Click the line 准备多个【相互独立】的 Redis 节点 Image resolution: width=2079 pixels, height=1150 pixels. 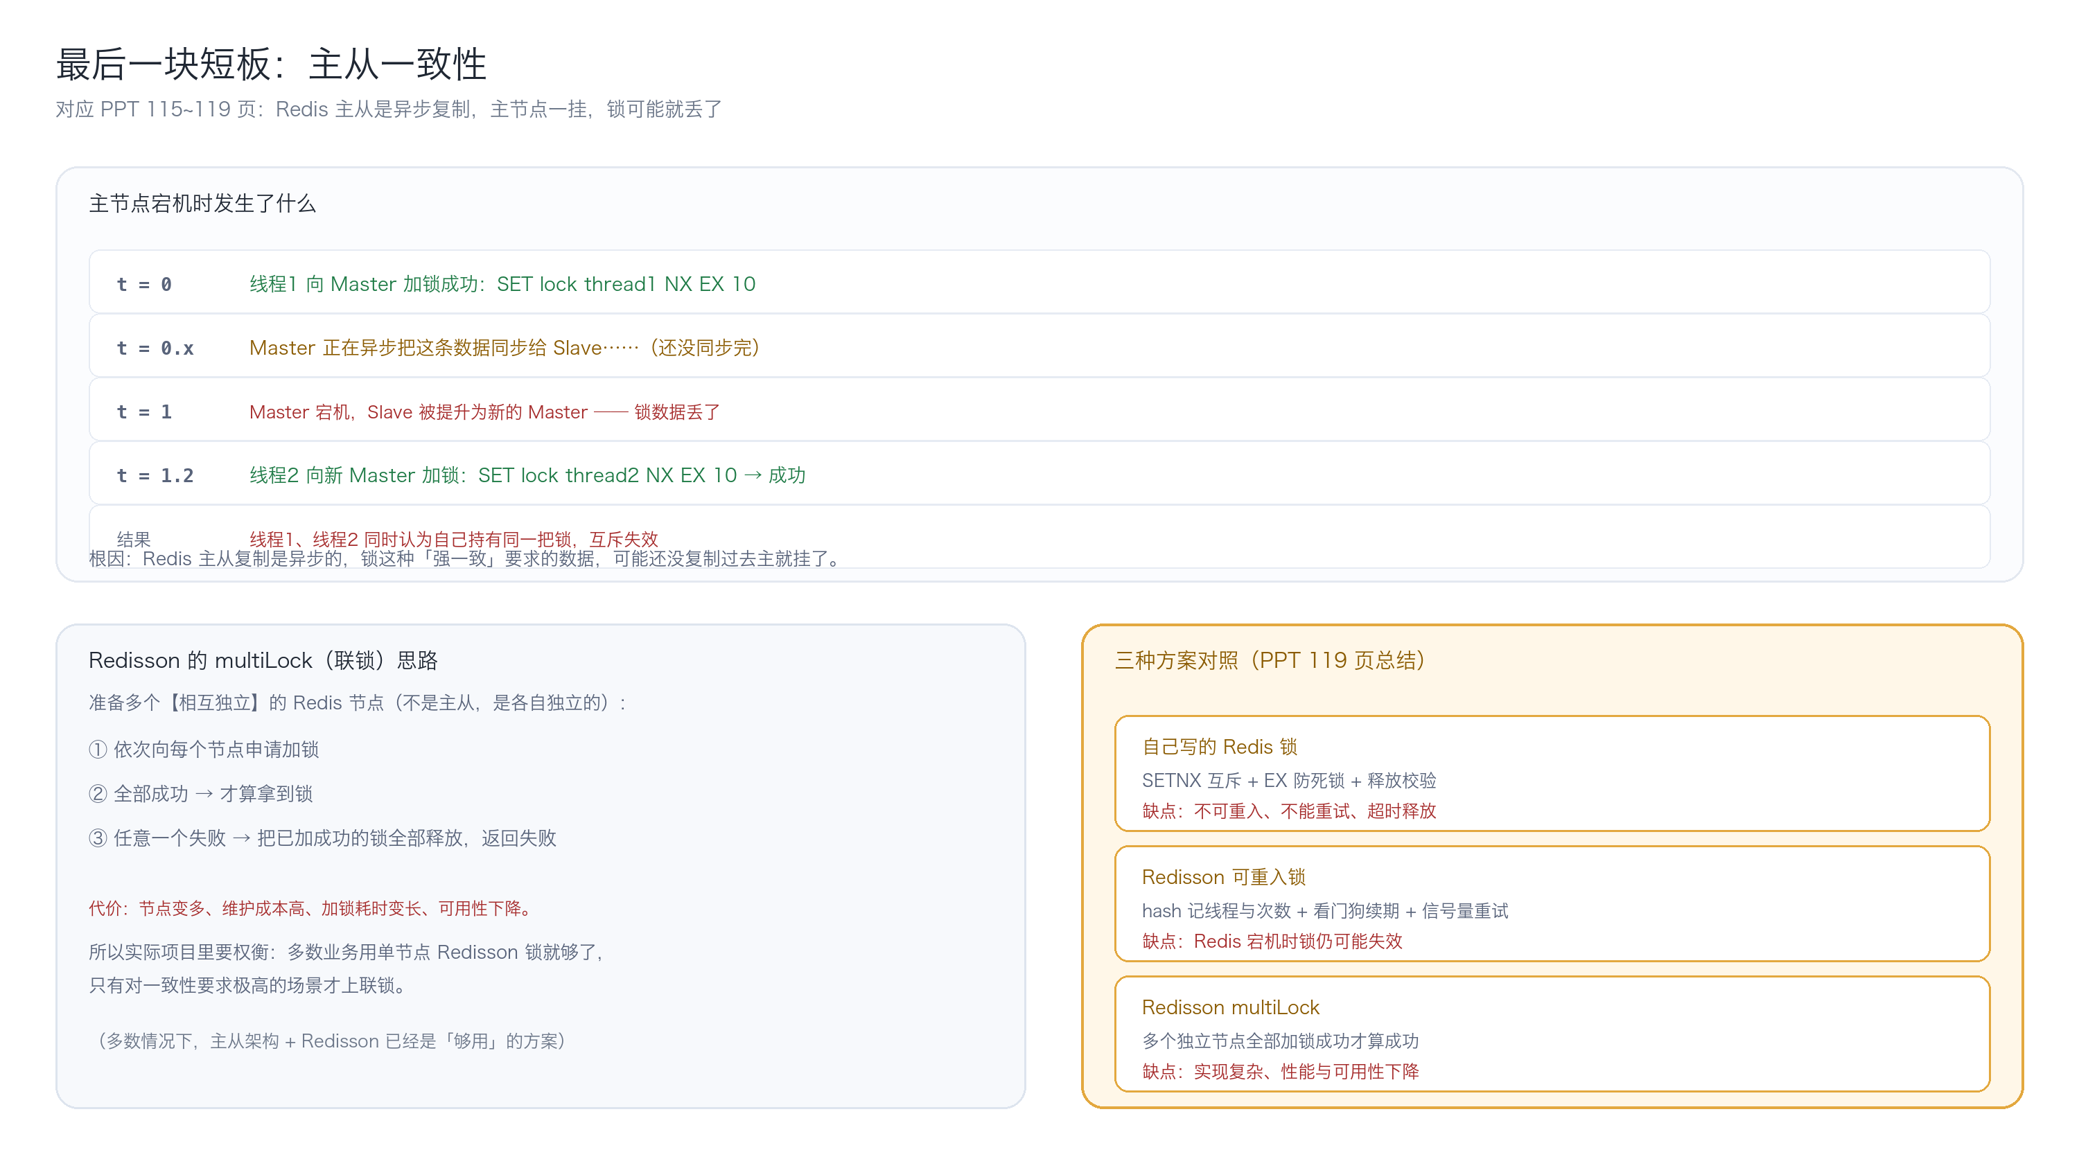coord(358,703)
